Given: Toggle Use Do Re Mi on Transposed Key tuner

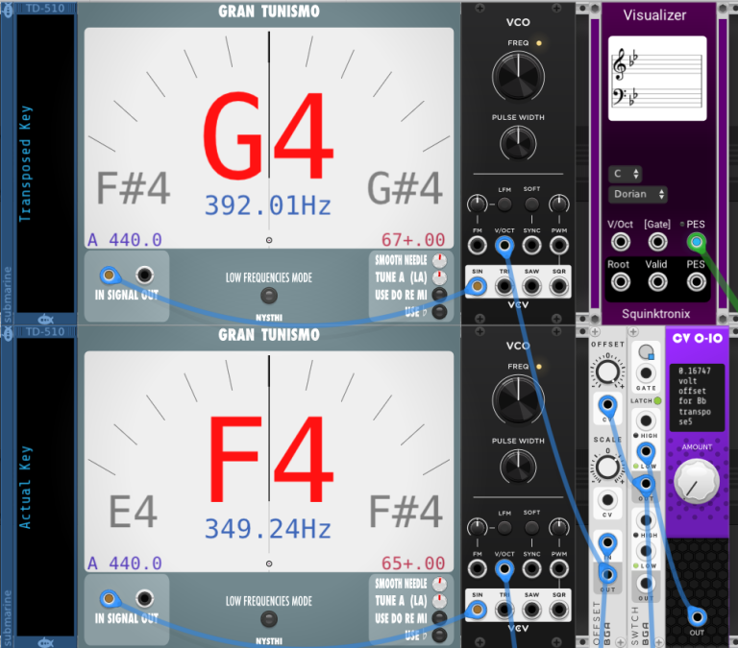Looking at the screenshot, I should [x=439, y=295].
